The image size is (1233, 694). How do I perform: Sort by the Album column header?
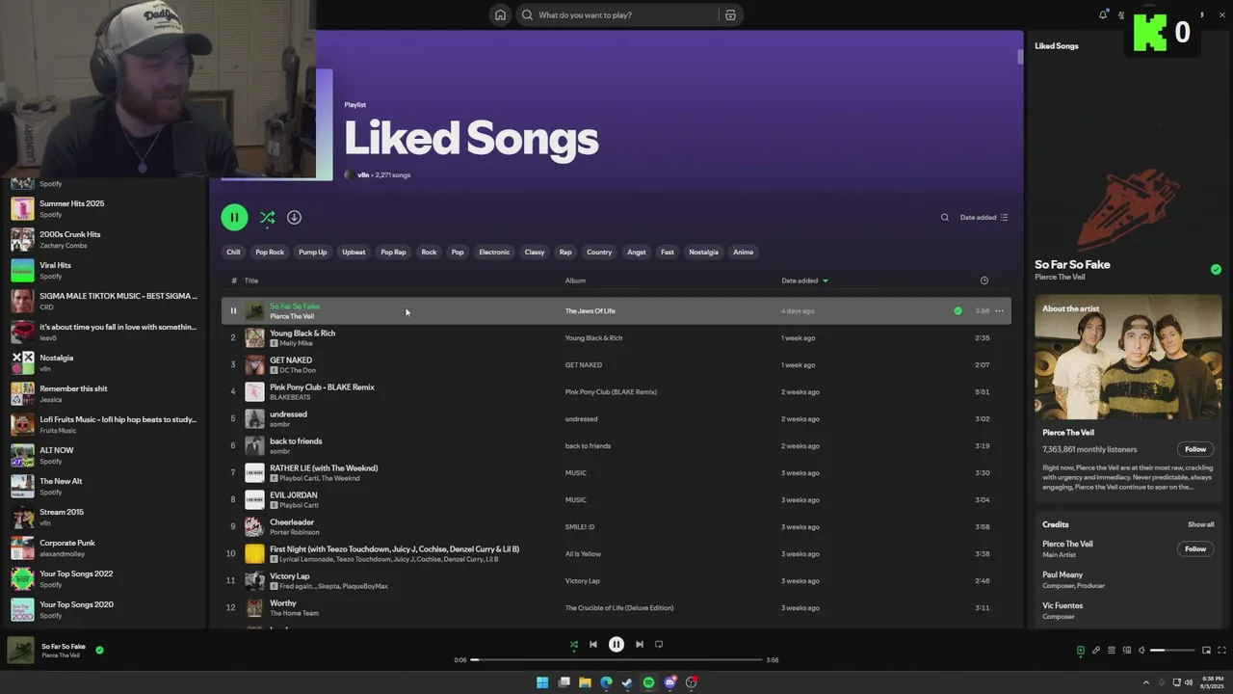tap(575, 280)
